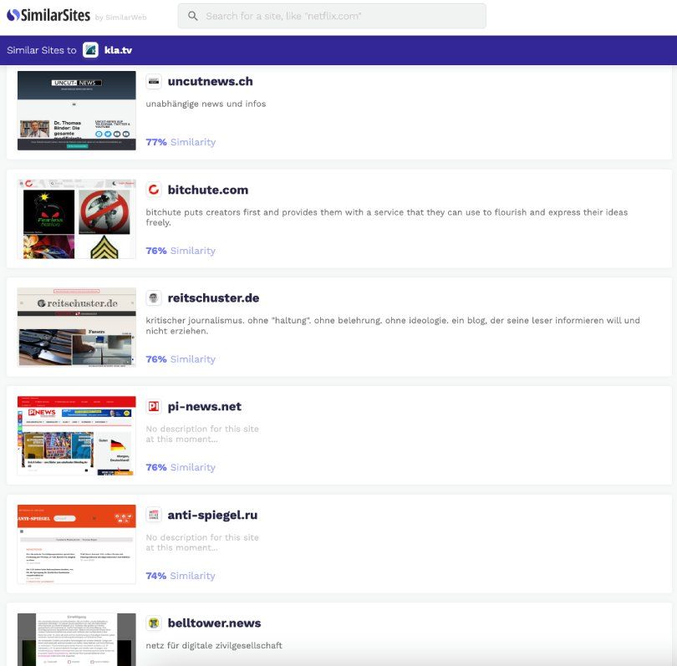Click the belltower.news favicon icon
677x666 pixels.
click(x=154, y=623)
